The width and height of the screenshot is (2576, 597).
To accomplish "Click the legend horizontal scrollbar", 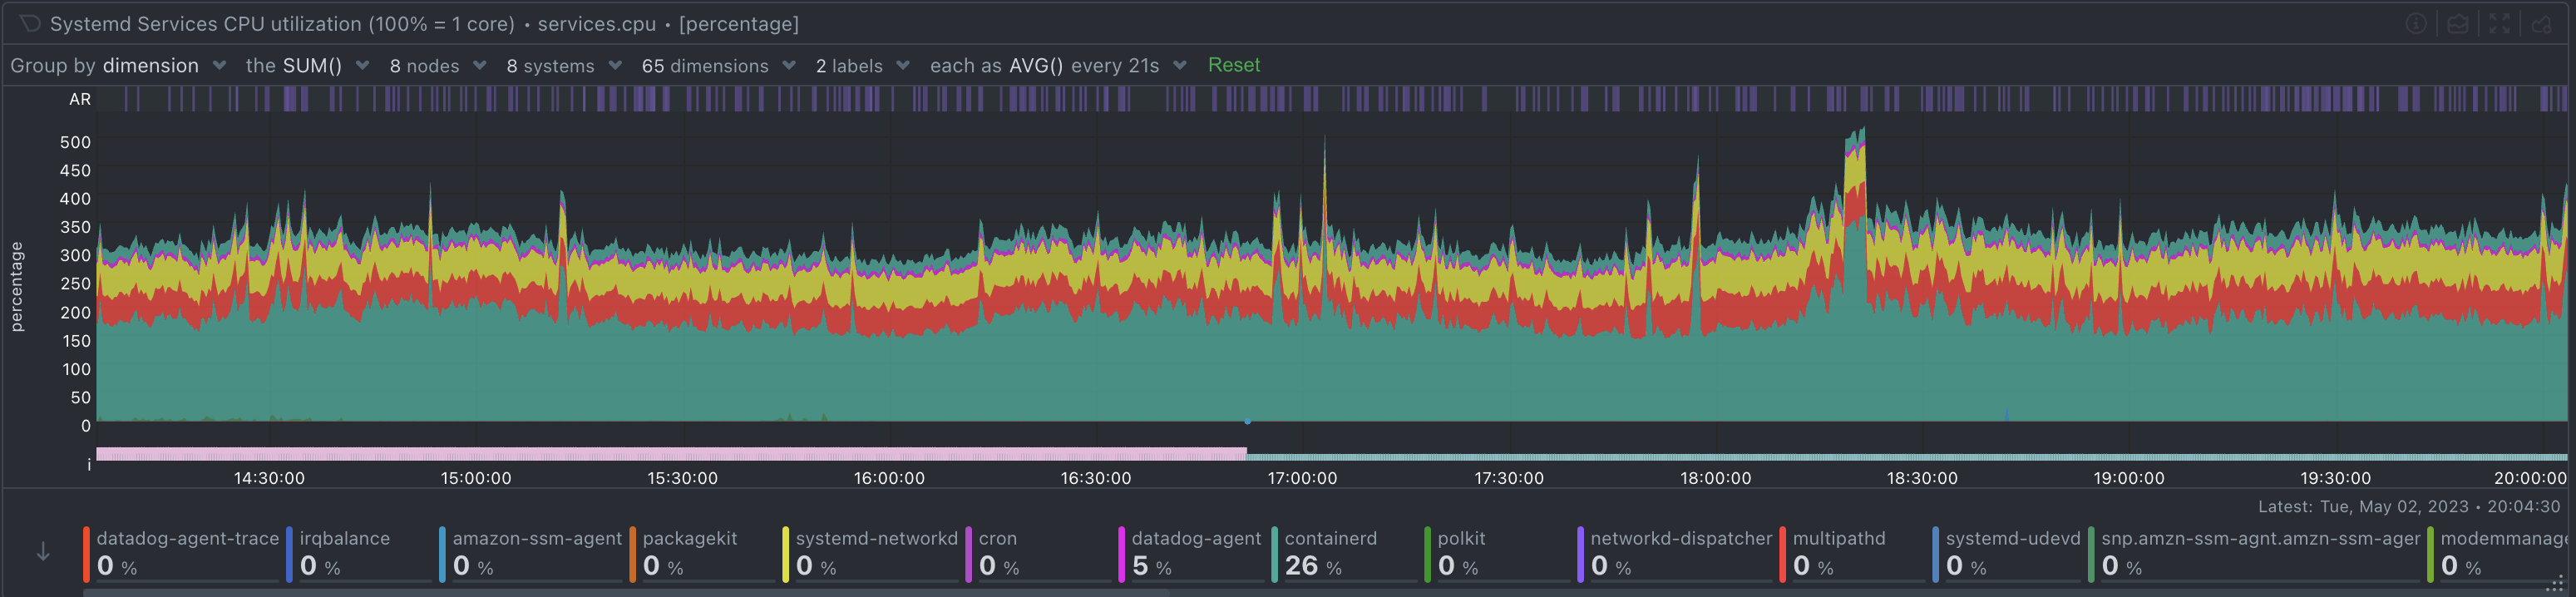I will click(625, 593).
